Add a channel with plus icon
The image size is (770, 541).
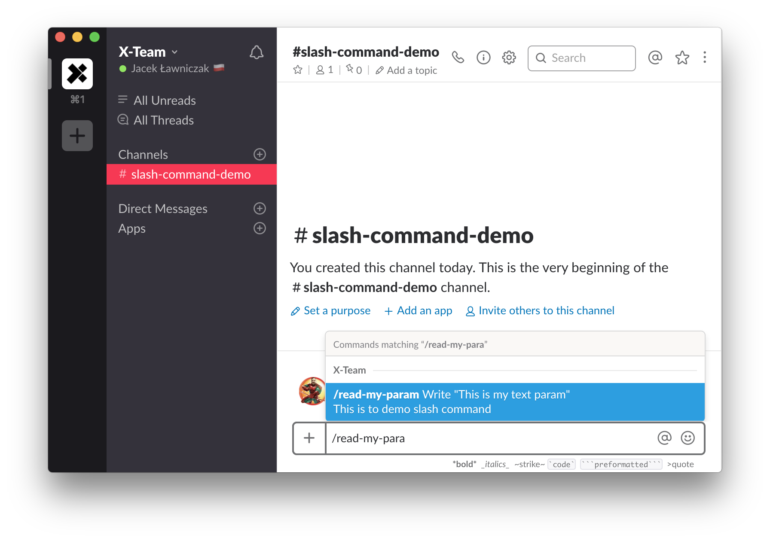coord(260,154)
